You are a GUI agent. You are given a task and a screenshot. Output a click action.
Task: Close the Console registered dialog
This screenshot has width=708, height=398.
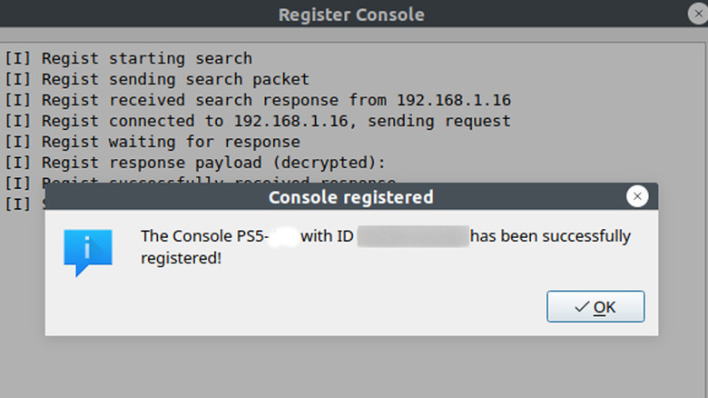point(637,196)
